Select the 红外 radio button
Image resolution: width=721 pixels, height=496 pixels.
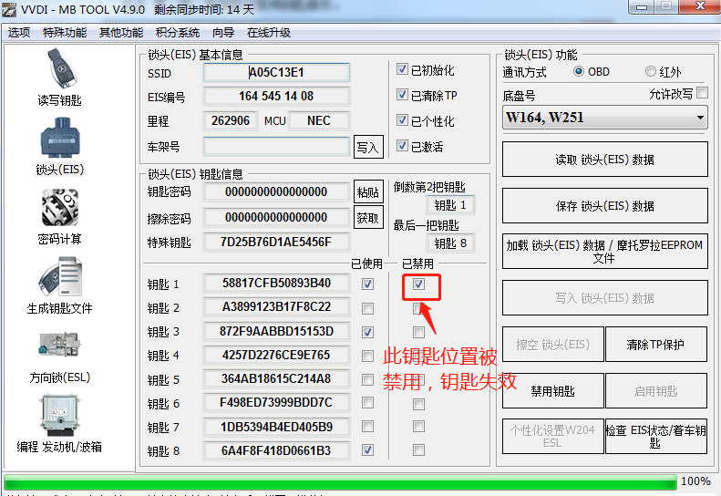[x=650, y=72]
